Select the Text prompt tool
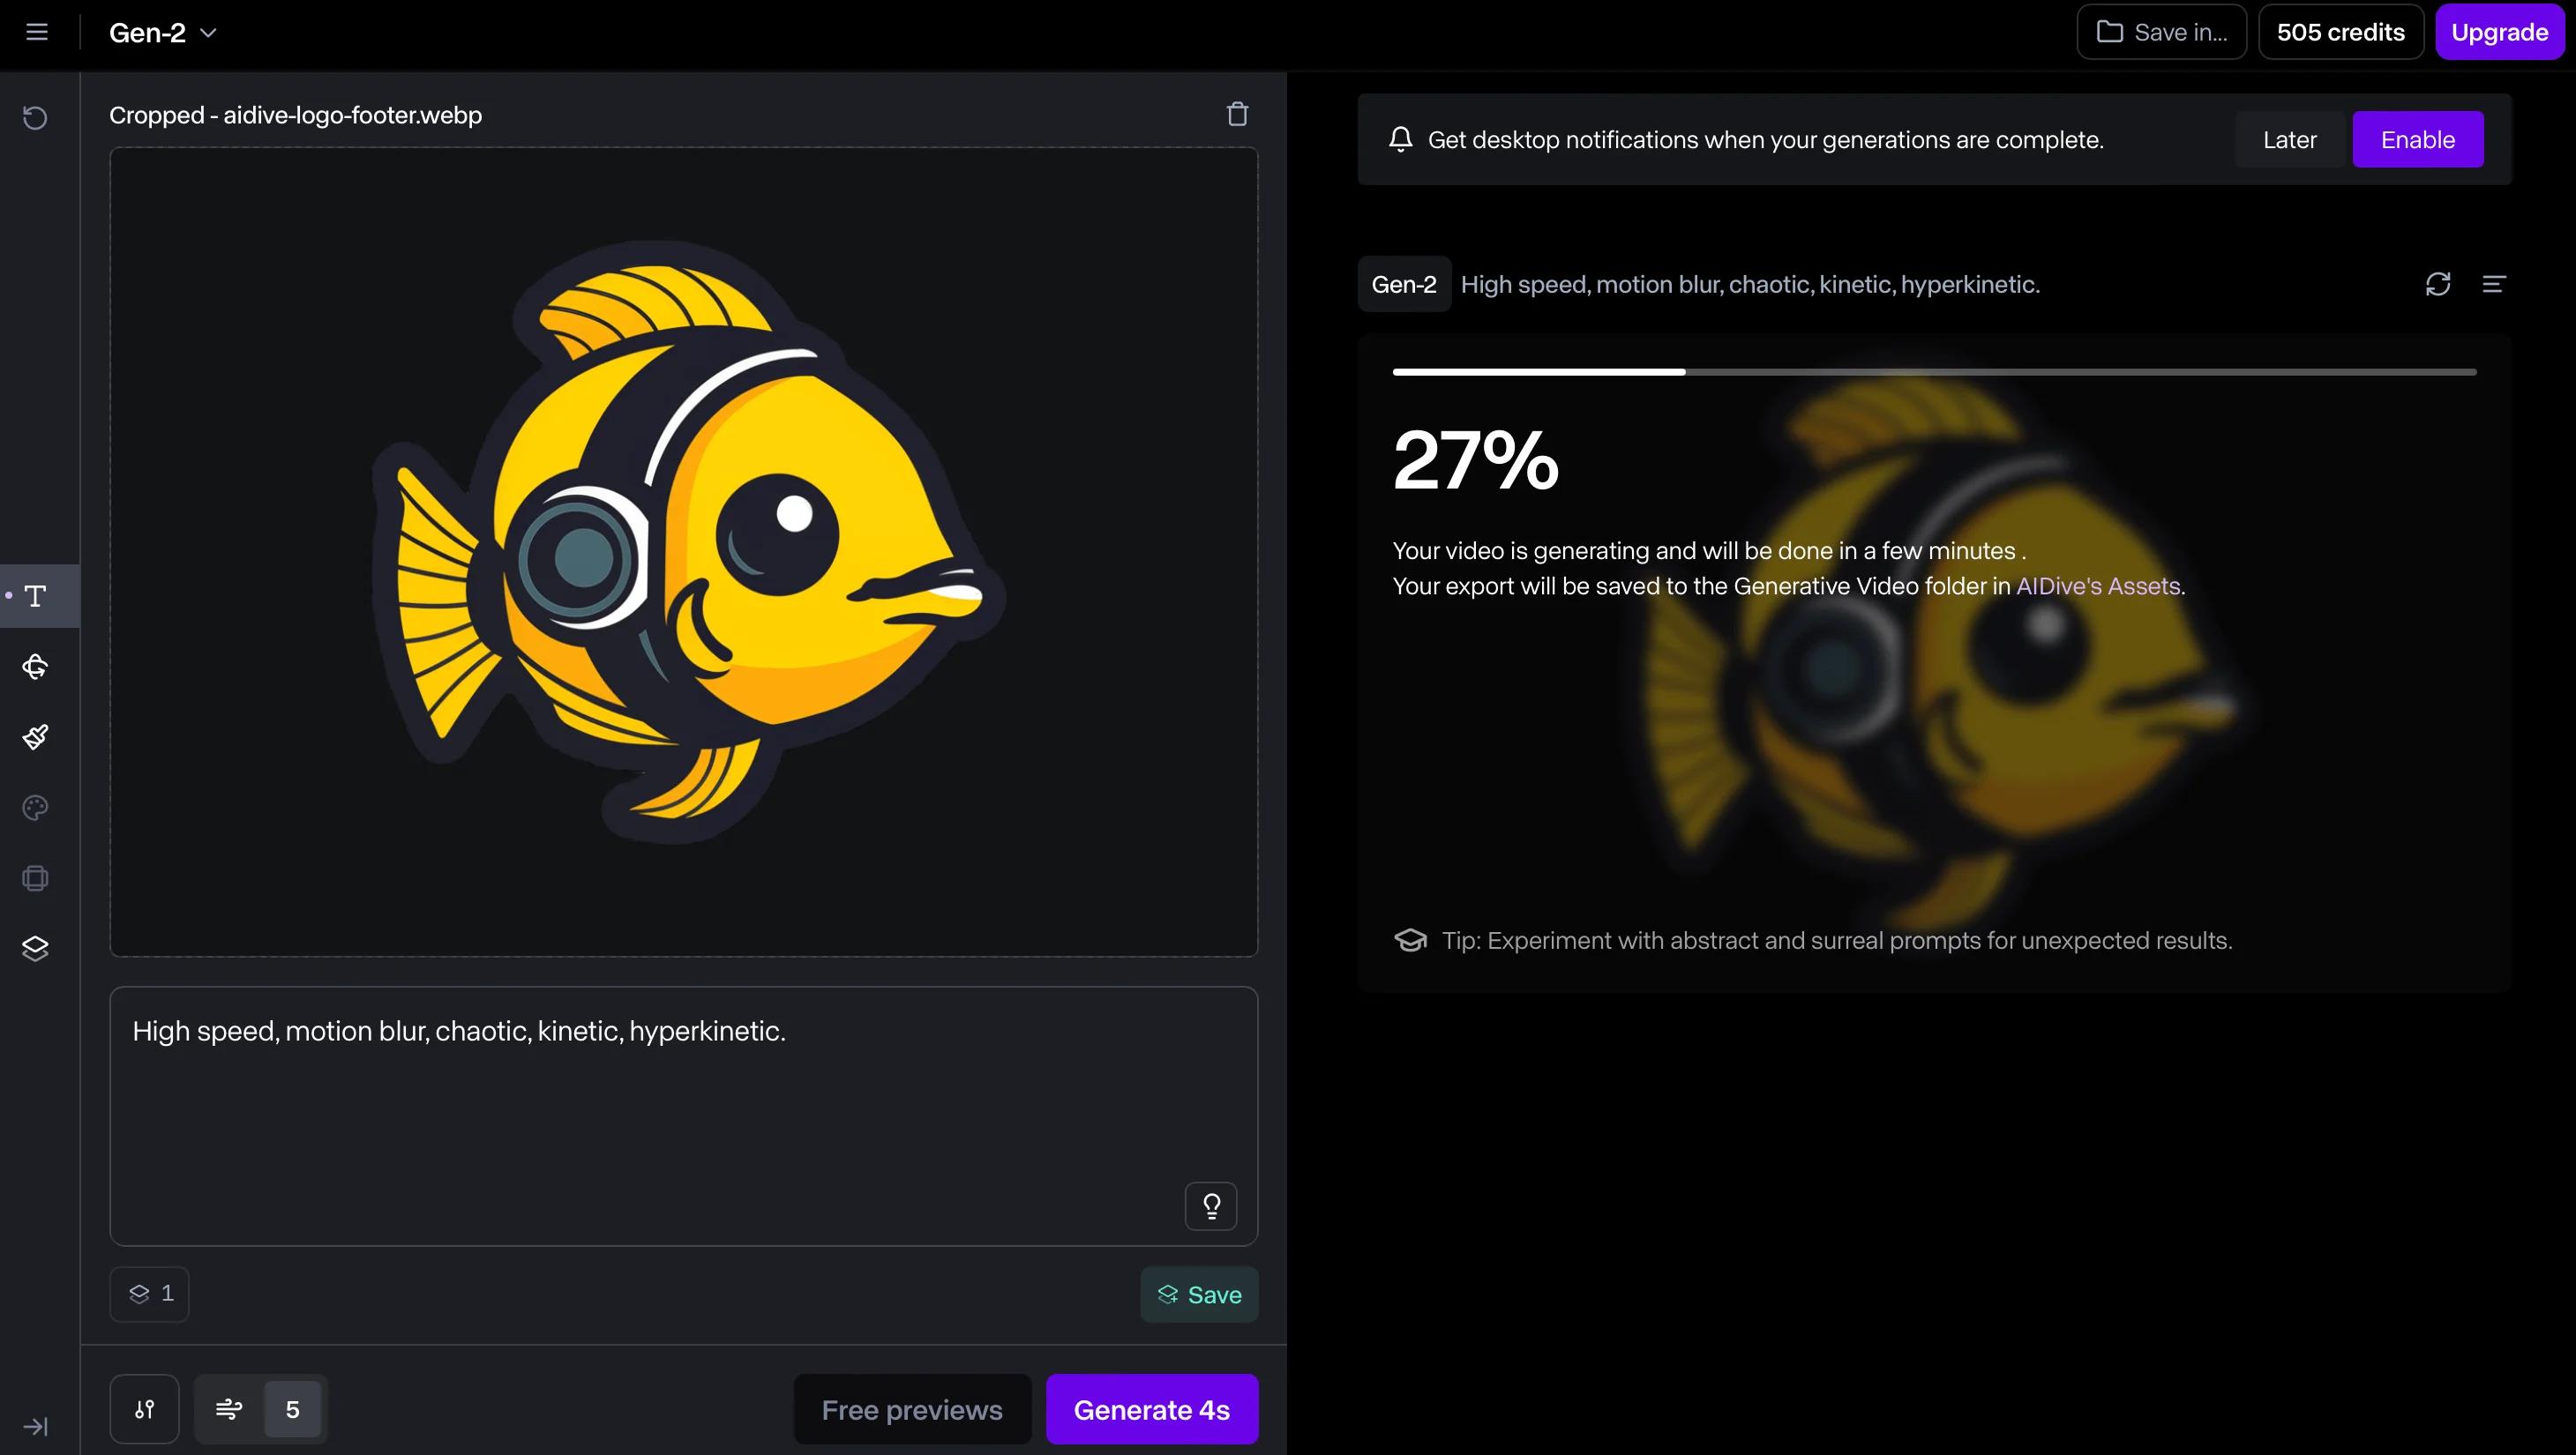 [36, 595]
